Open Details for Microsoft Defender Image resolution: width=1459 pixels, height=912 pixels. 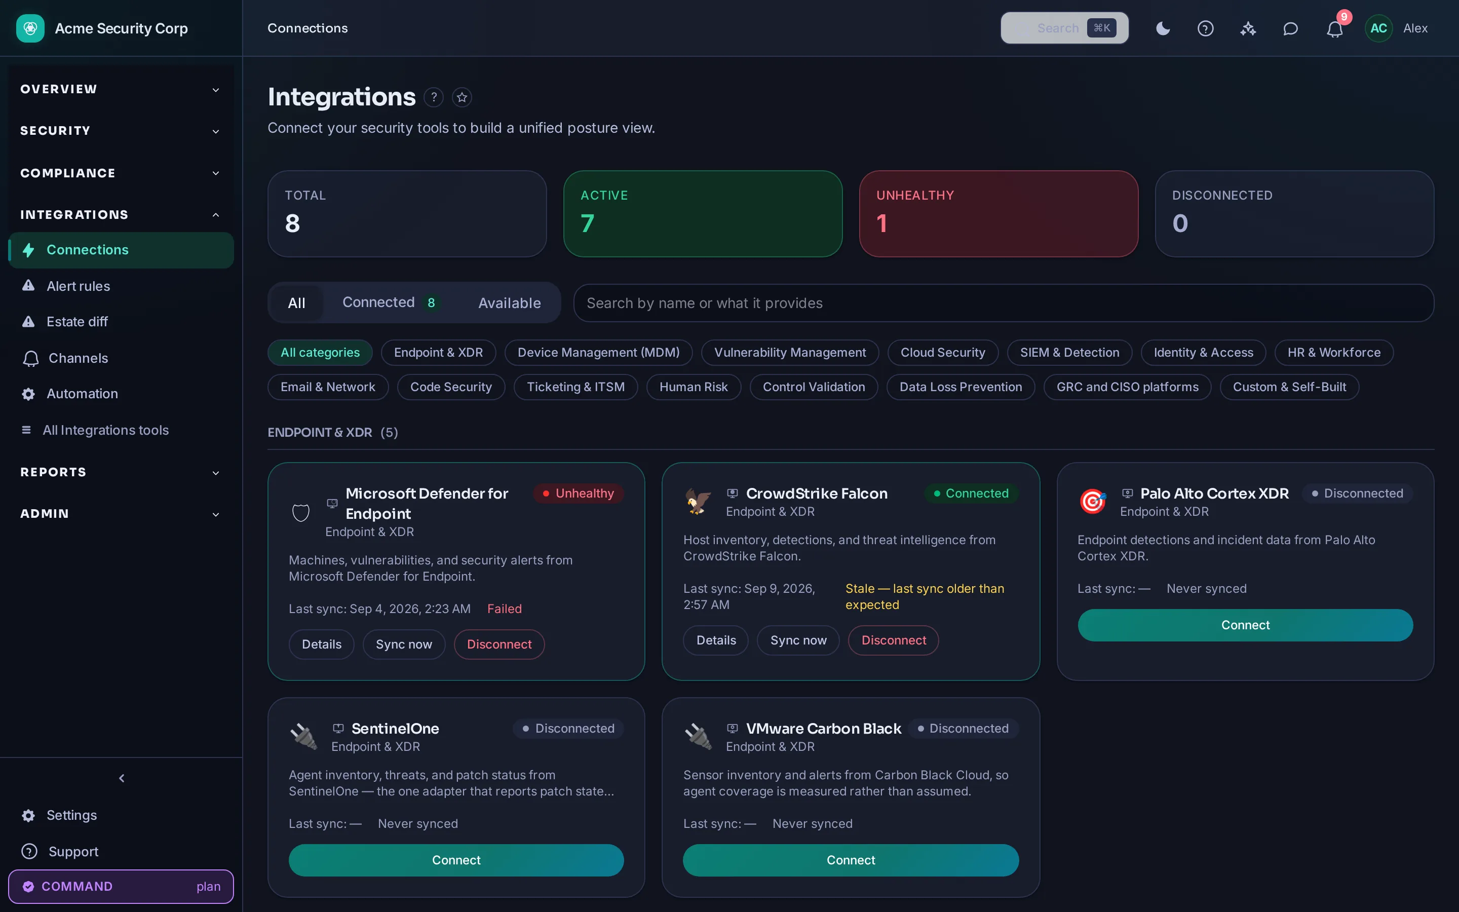tap(321, 644)
